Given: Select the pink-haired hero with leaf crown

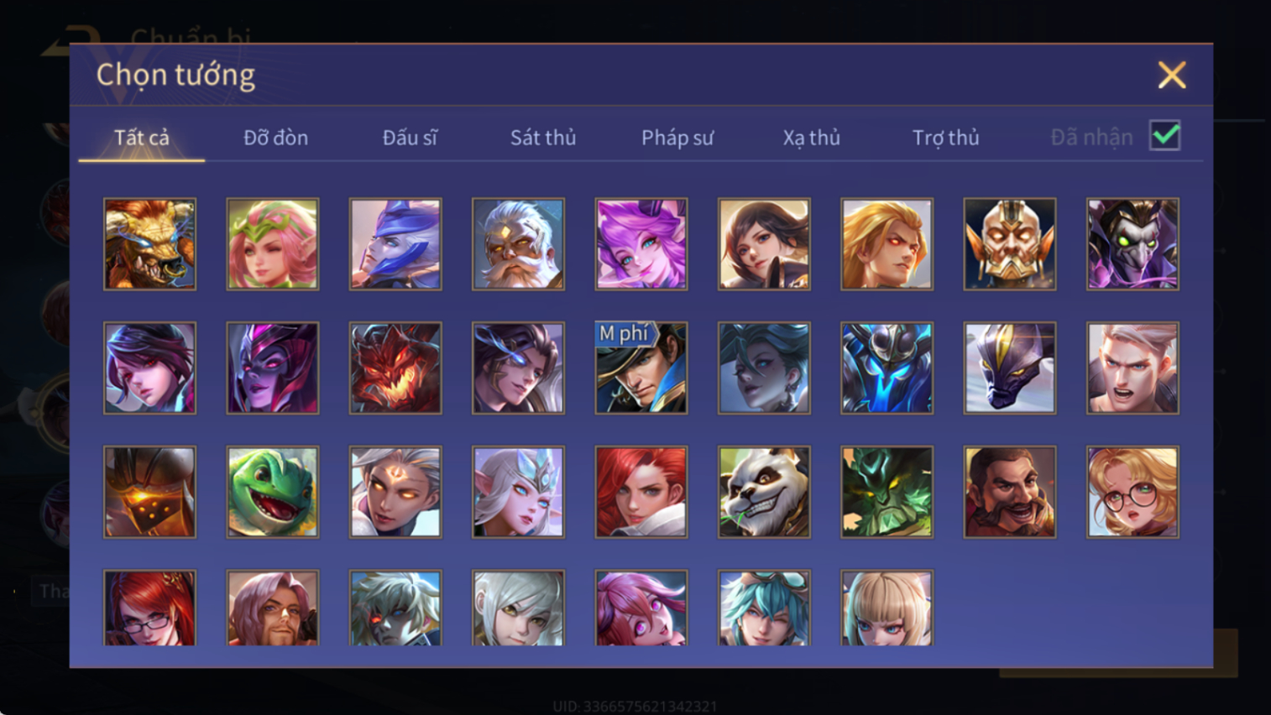Looking at the screenshot, I should click(x=273, y=244).
